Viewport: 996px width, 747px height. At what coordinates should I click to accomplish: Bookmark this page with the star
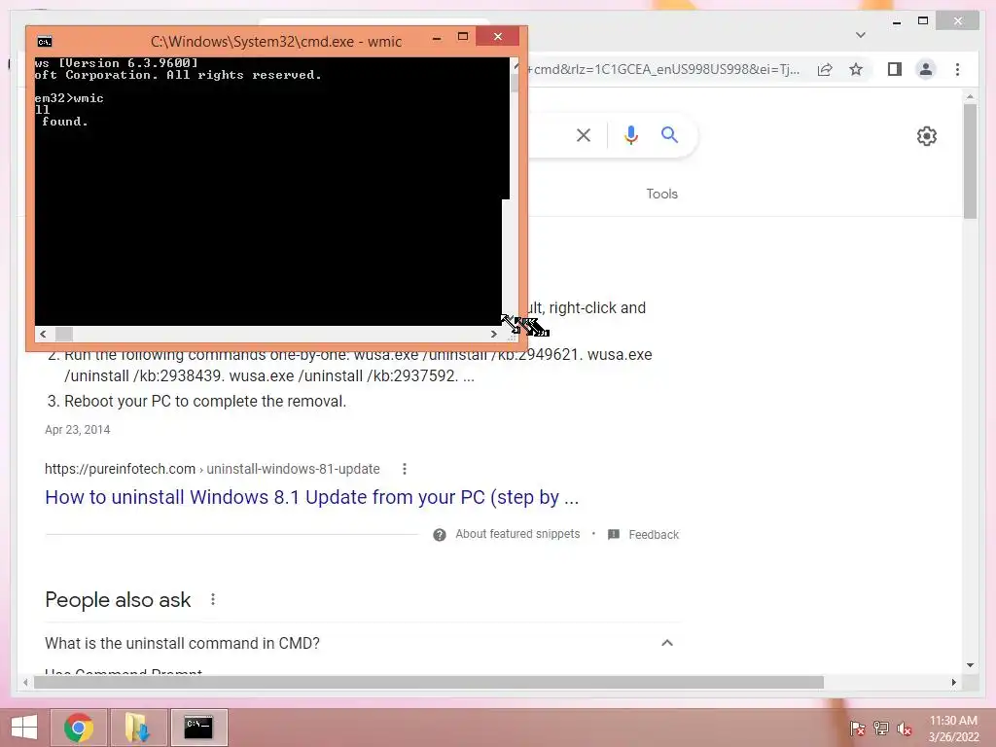click(856, 69)
